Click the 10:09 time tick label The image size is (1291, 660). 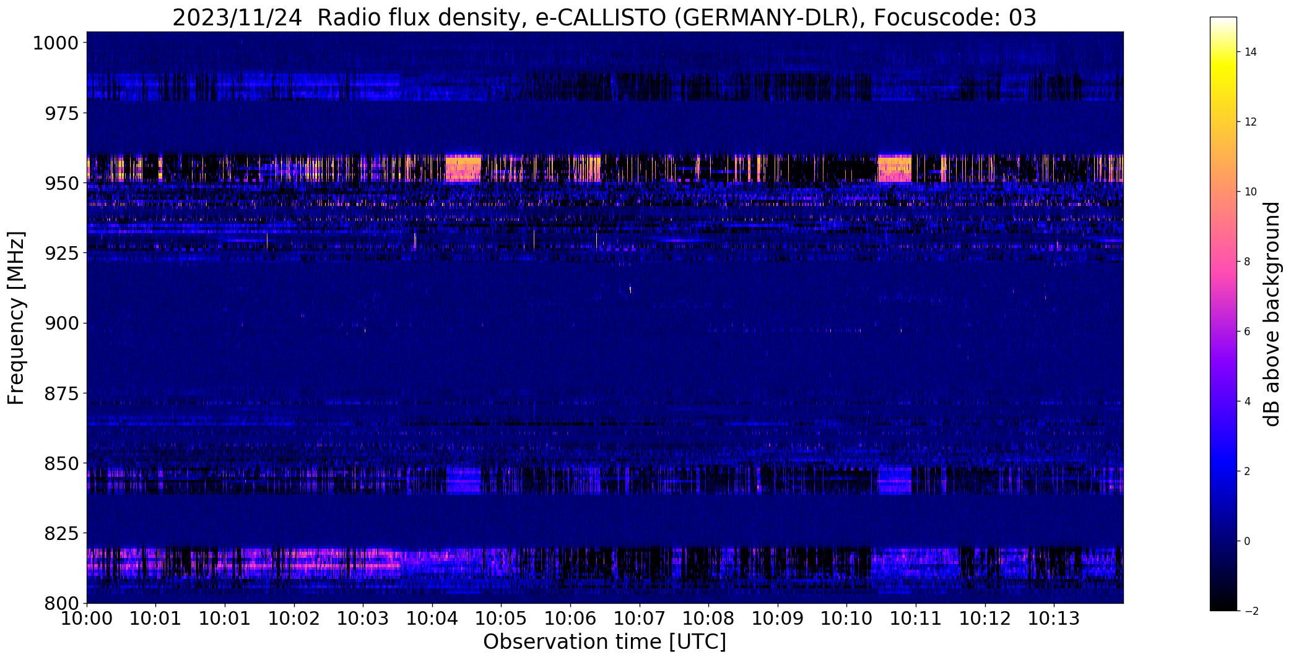pos(778,619)
